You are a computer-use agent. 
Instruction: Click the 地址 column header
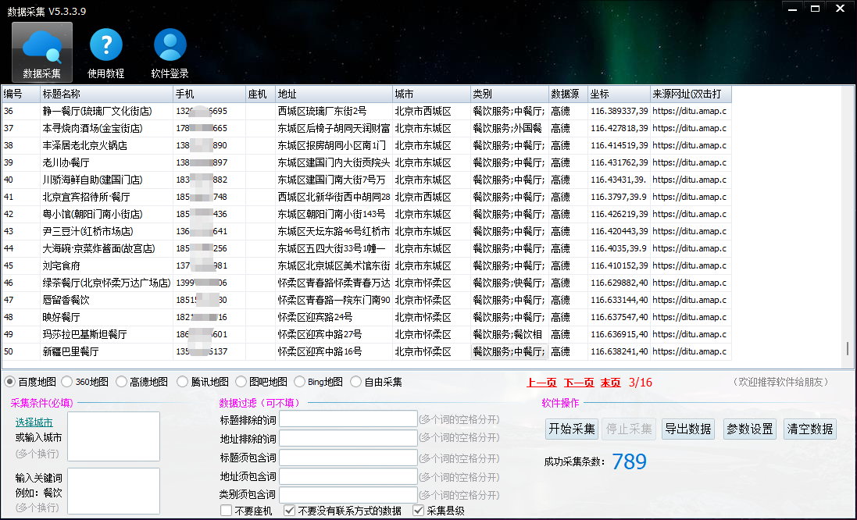pos(334,94)
